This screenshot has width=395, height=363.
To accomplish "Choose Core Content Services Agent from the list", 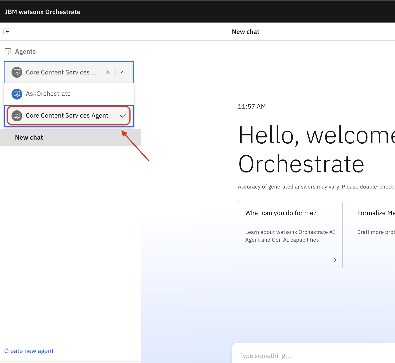I will click(67, 116).
